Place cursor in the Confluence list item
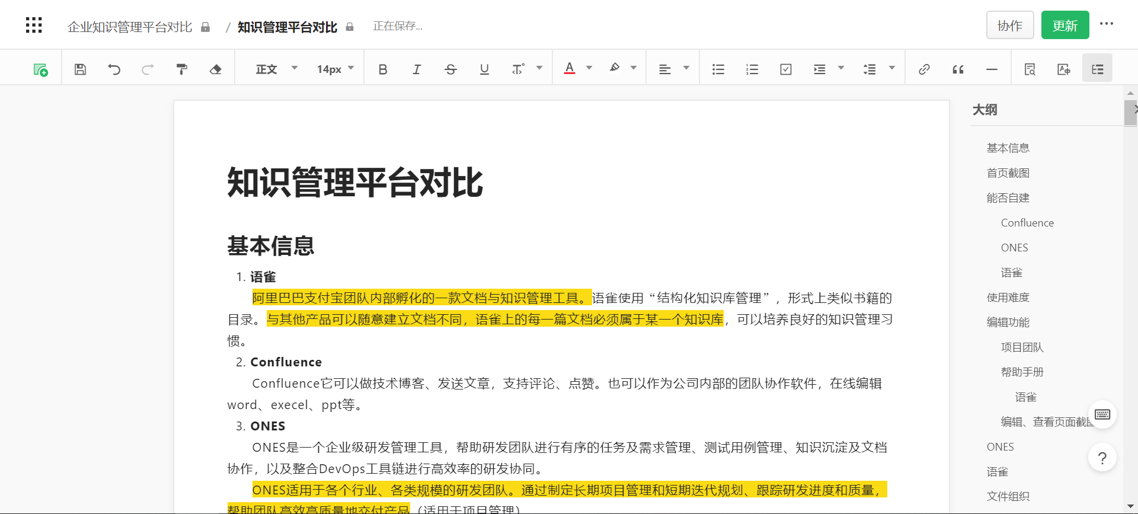This screenshot has width=1138, height=514. [x=286, y=362]
